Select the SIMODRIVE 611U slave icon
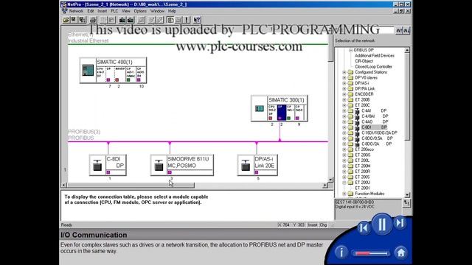 coord(159,165)
